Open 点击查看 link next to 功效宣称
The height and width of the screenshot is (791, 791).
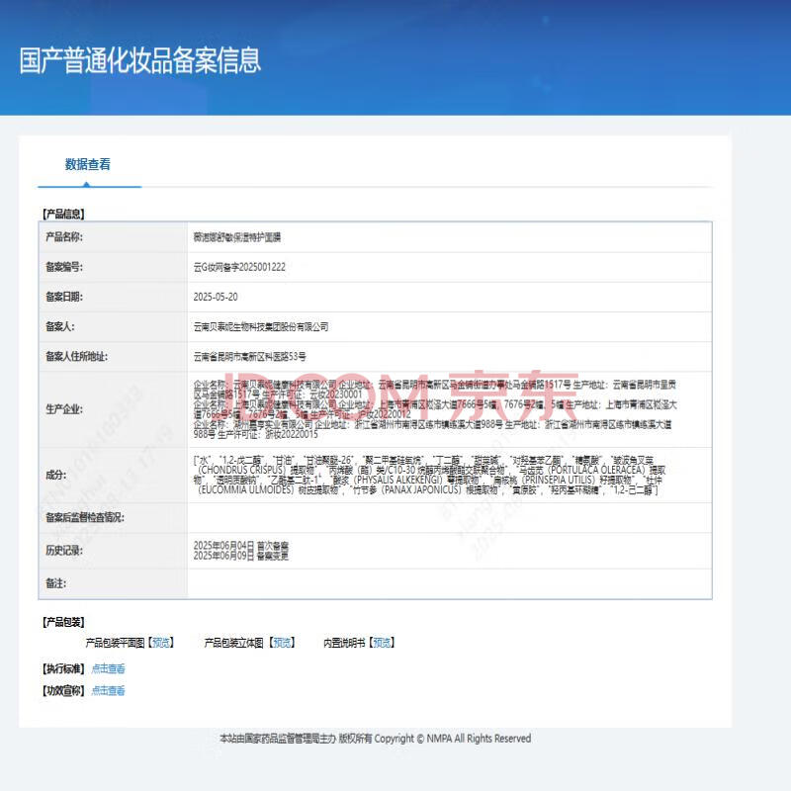(109, 691)
